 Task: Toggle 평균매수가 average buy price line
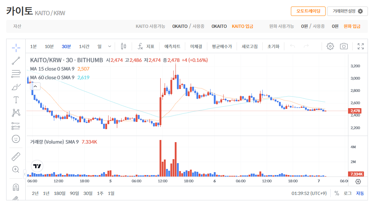(x=222, y=46)
